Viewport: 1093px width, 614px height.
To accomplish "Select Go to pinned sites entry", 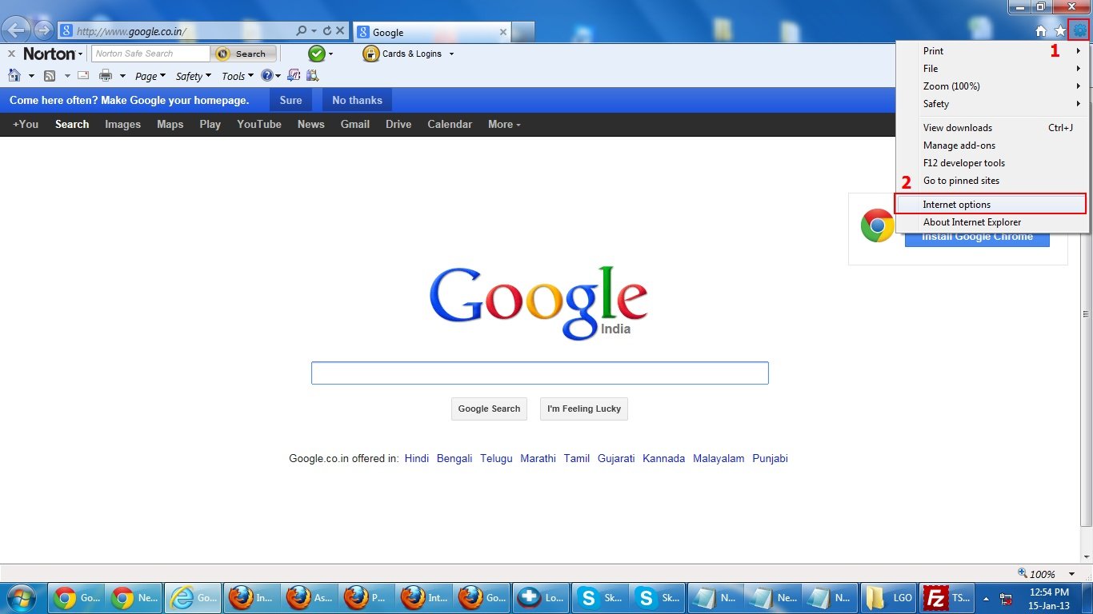I will (992, 181).
